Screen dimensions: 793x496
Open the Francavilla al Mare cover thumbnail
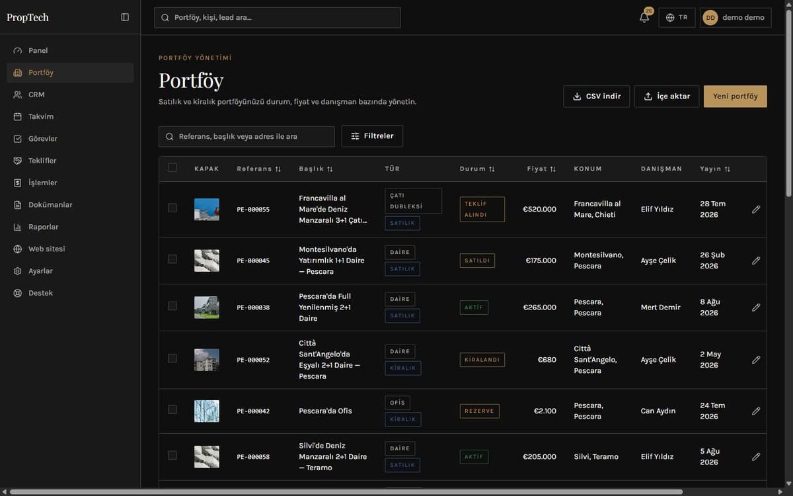click(207, 210)
